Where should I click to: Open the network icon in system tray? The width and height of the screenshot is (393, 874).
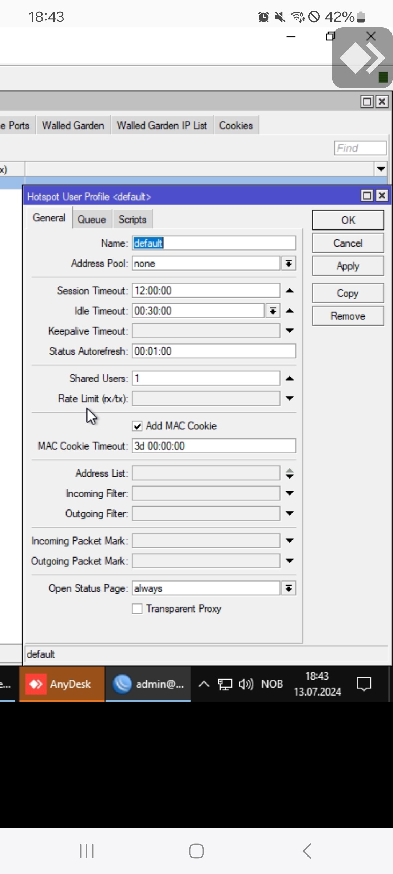click(225, 684)
